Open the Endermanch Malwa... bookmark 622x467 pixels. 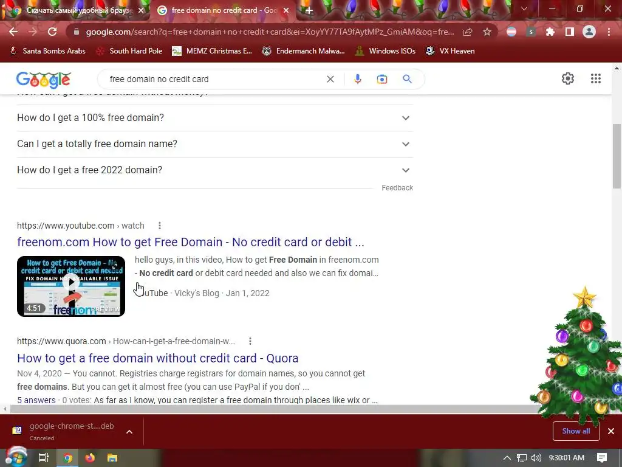(x=304, y=51)
